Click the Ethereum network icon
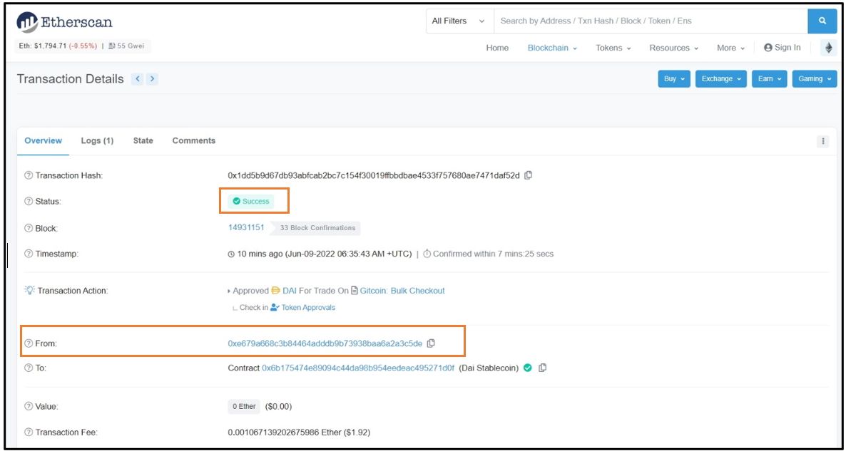 pos(828,48)
